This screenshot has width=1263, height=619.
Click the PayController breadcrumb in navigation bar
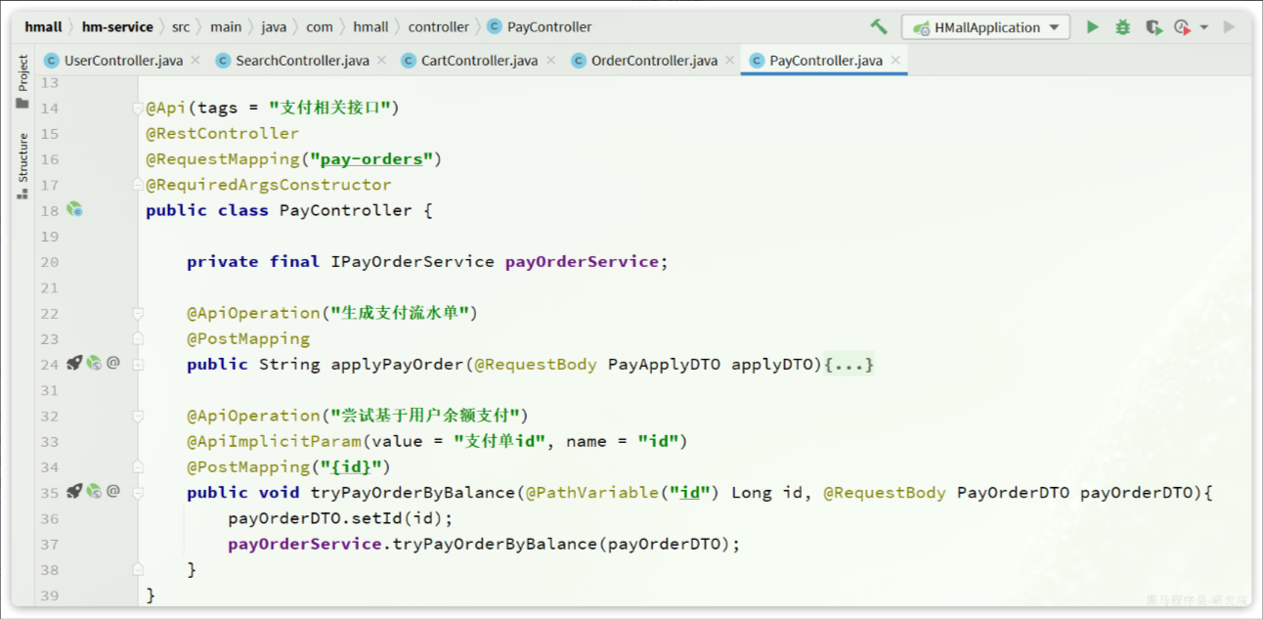(540, 27)
